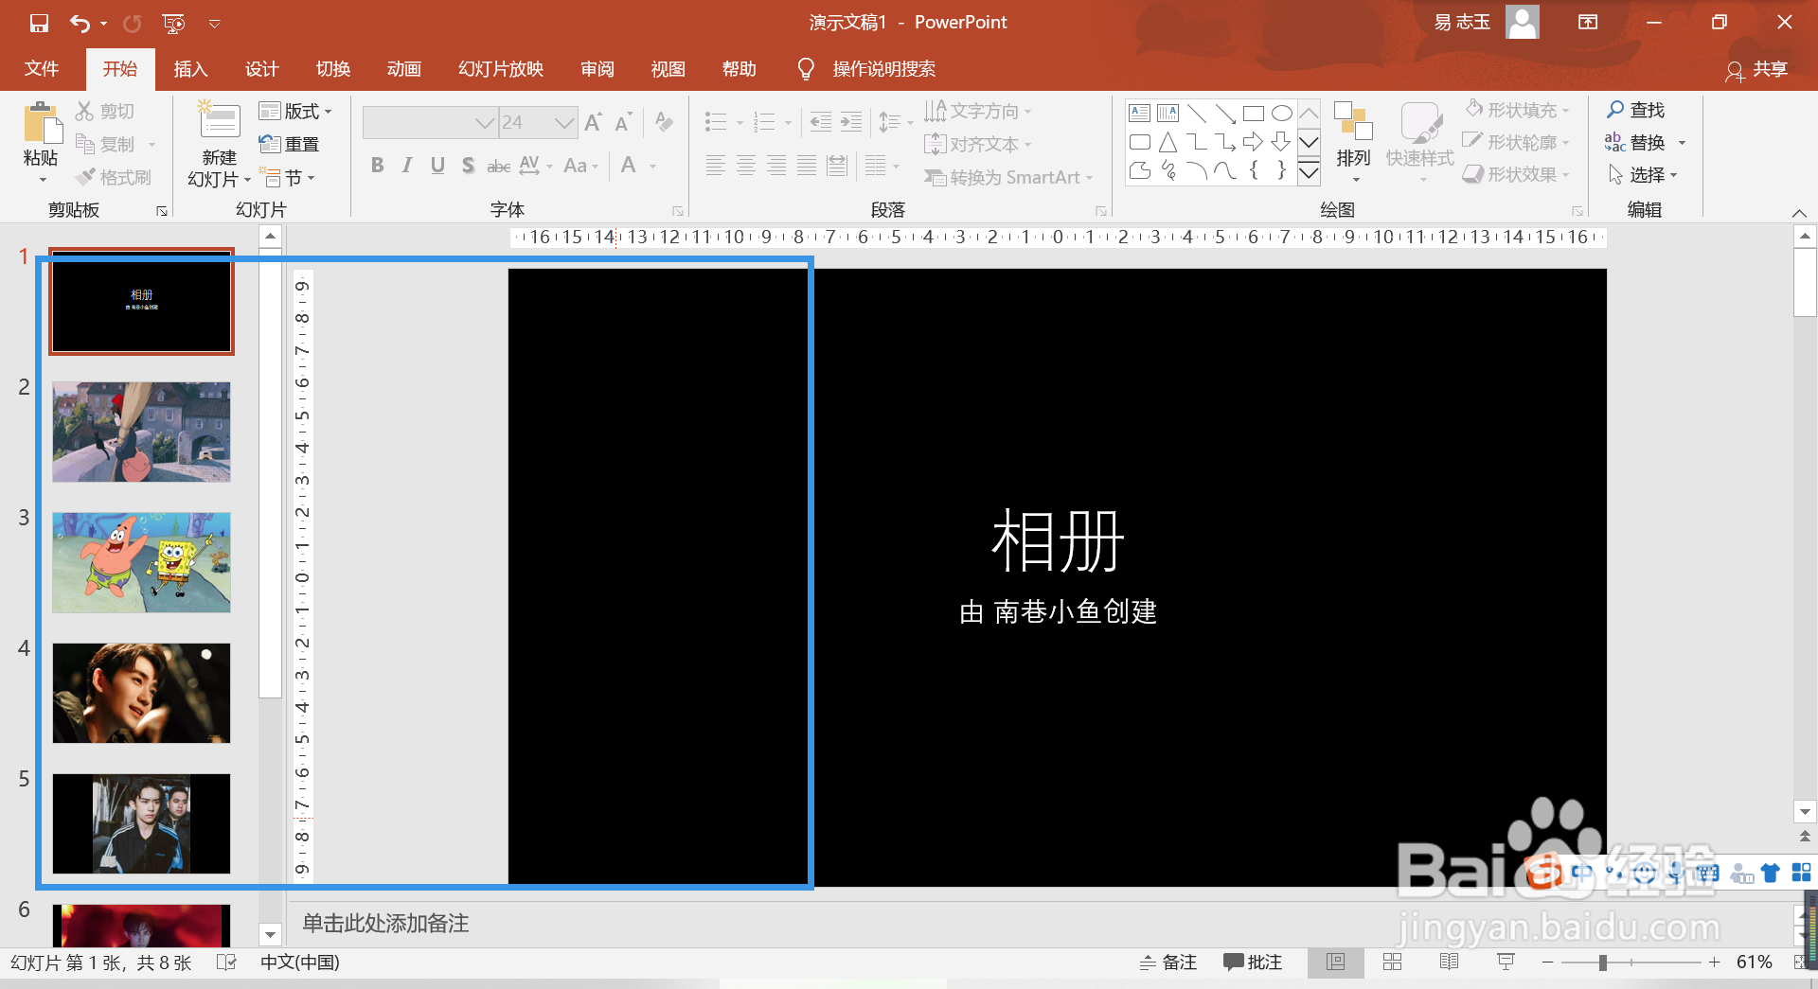Expand the shapes gallery with the More arrow

point(1310,173)
